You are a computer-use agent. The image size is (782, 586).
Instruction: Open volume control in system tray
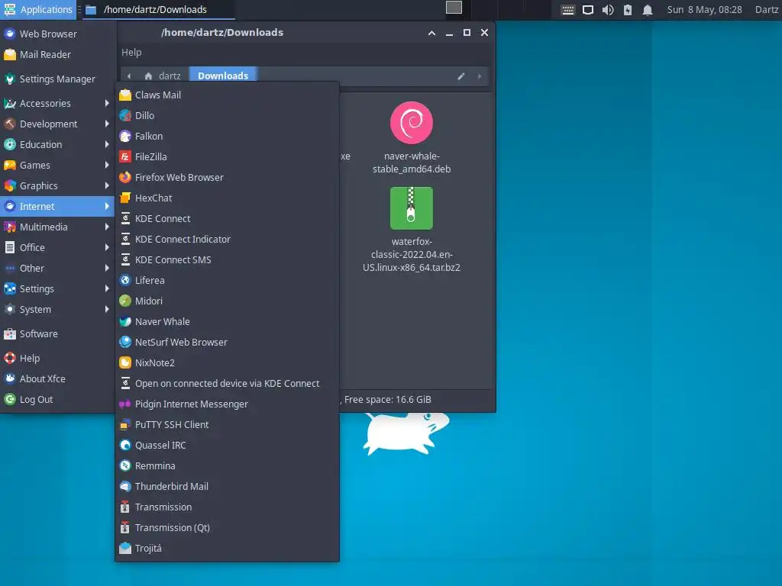[607, 10]
